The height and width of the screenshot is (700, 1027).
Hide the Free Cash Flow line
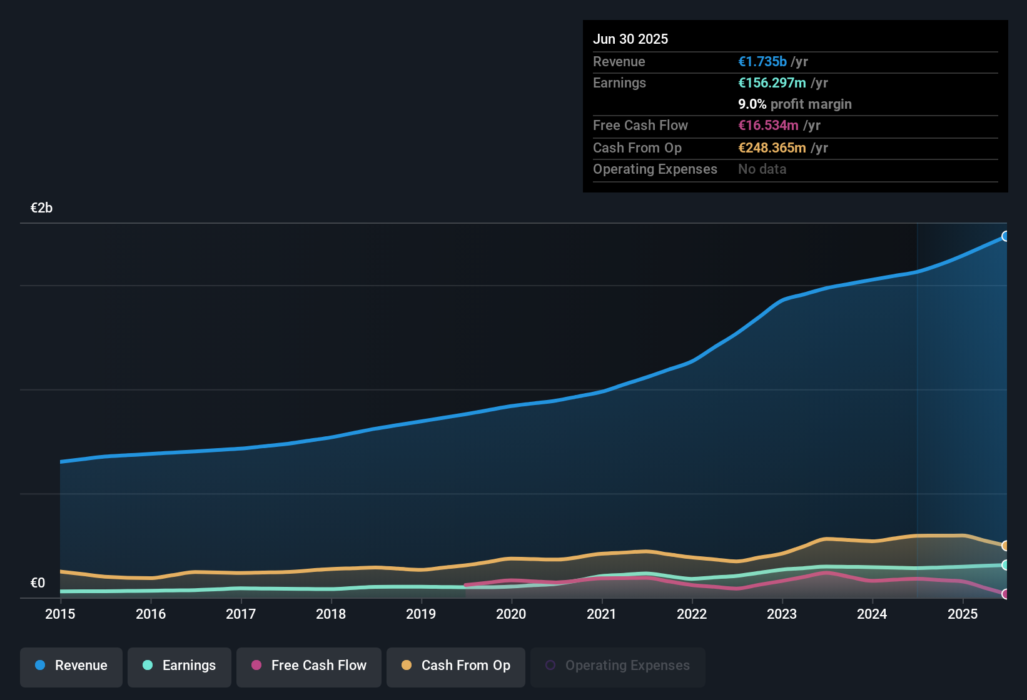click(308, 666)
